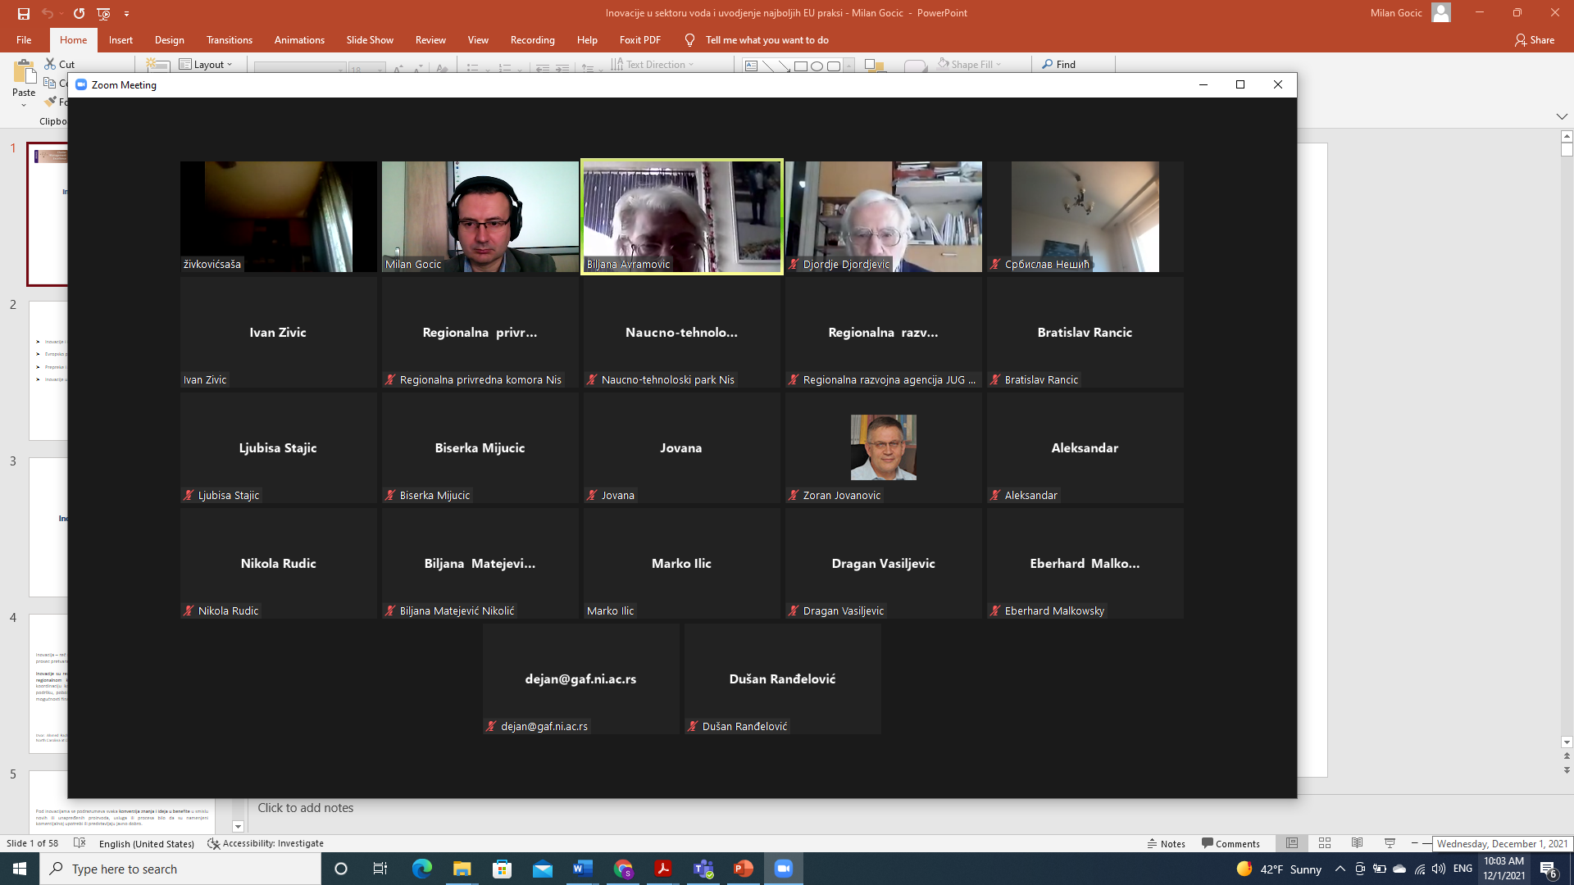
Task: Click the Ivan Zivic participant tile
Action: [279, 332]
